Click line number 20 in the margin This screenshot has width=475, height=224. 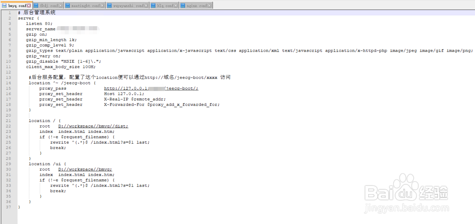click(x=8, y=116)
